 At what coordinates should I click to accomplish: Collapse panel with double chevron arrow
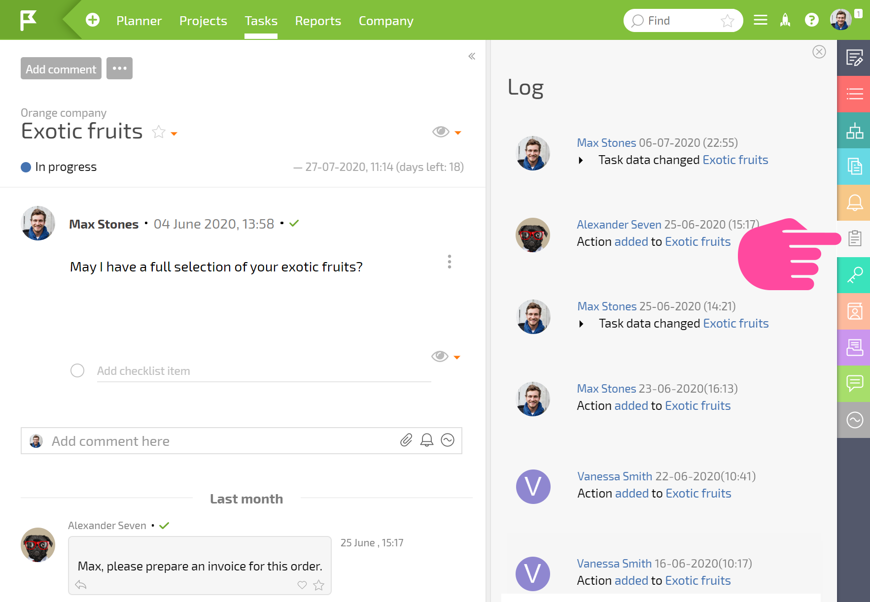point(472,56)
